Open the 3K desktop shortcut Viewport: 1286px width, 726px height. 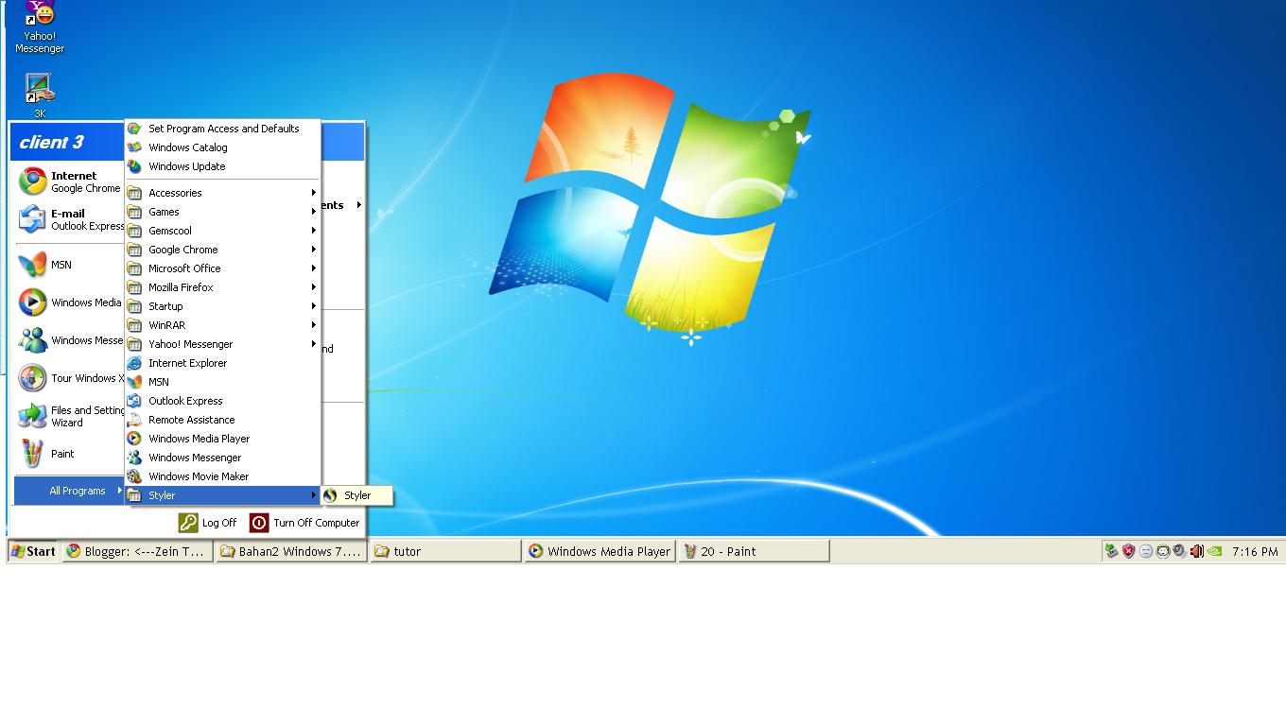point(40,95)
